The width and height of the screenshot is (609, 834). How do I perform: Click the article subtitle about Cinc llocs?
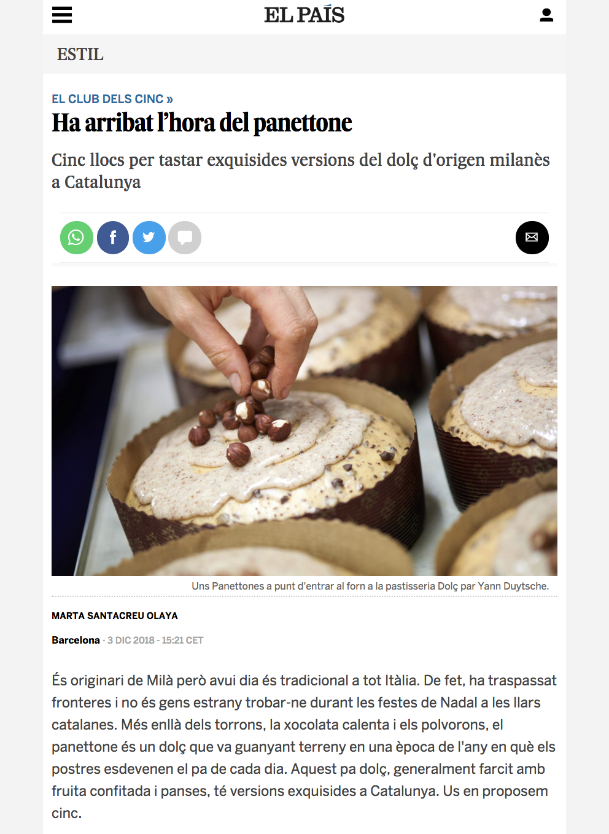(301, 171)
